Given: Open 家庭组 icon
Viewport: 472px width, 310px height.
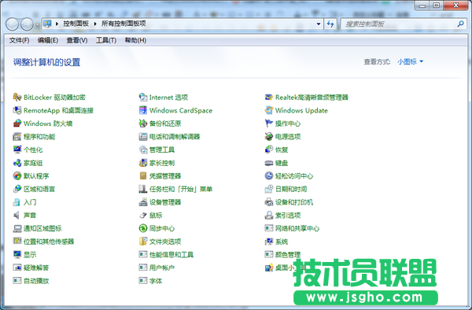Looking at the screenshot, I should 17,163.
